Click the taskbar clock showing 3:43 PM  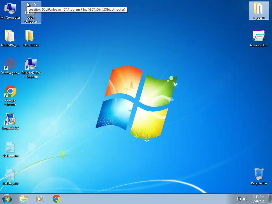[x=258, y=199]
